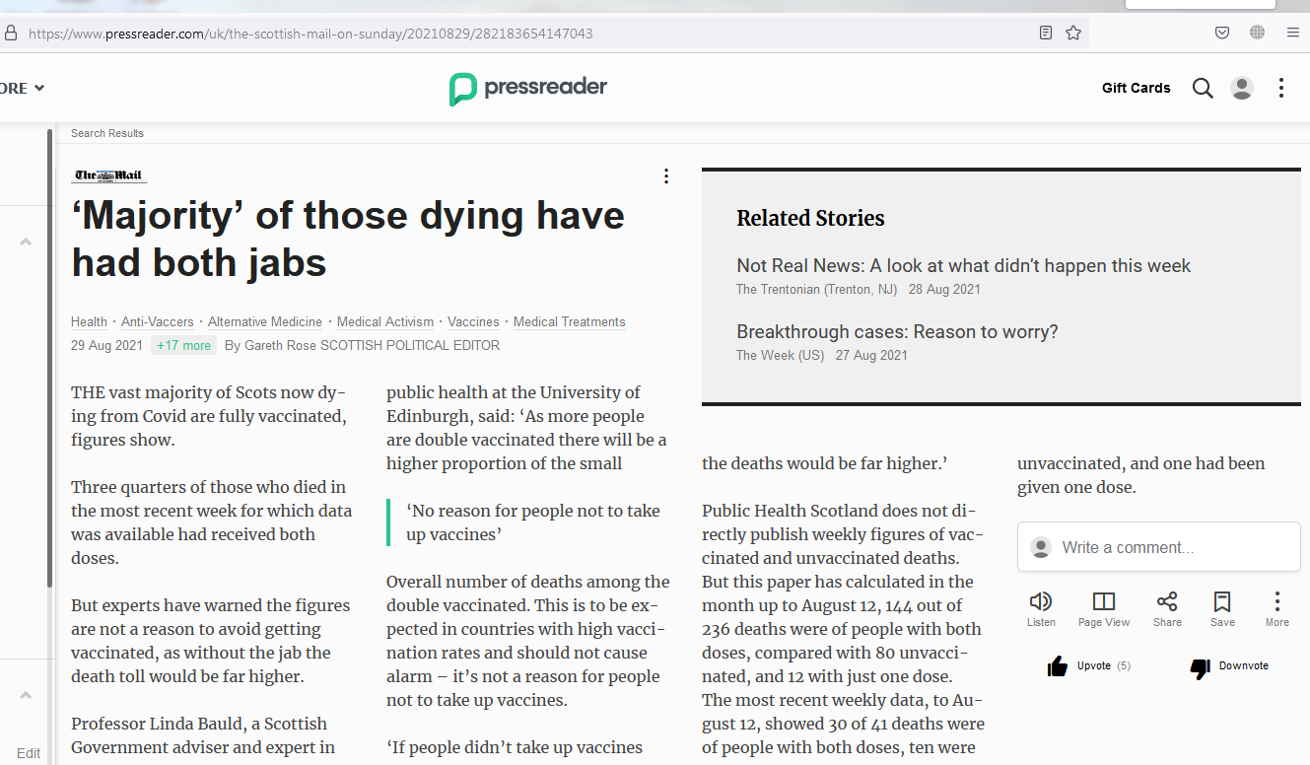This screenshot has width=1310, height=765.
Task: Bookmark this page with the star icon
Action: coord(1073,33)
